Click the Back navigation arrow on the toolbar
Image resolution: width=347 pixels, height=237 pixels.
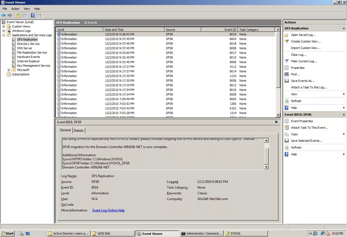tap(4, 15)
